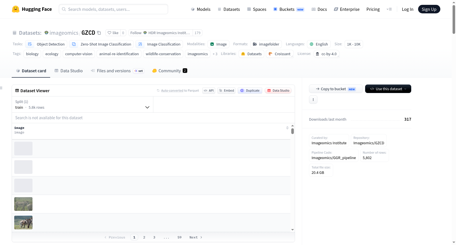This screenshot has height=245, width=456.
Task: Open the Dataset card tab
Action: pos(31,71)
